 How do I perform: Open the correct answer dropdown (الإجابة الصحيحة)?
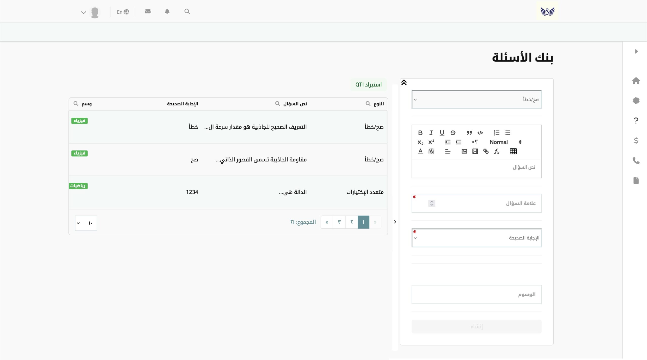point(476,238)
